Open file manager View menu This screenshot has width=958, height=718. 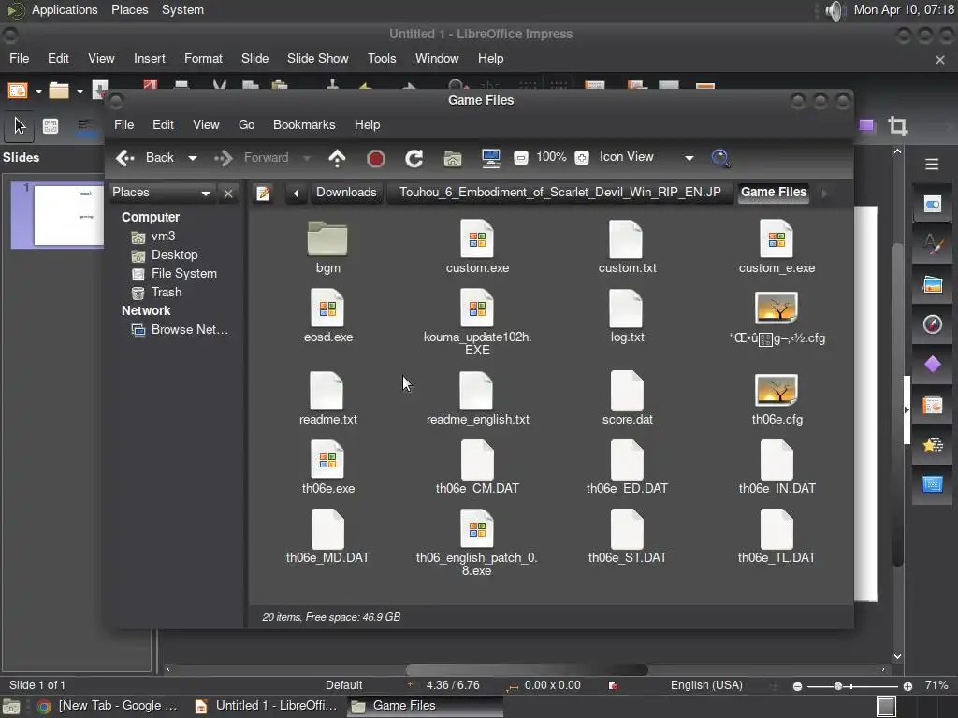tap(206, 124)
